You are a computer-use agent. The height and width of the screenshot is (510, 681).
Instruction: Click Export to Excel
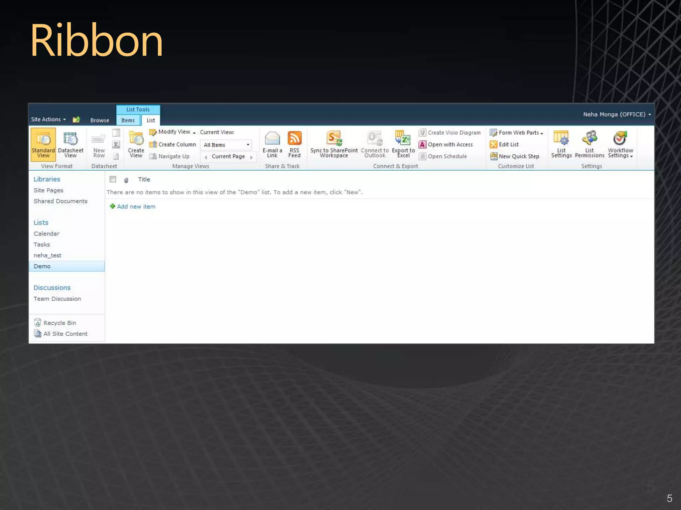point(403,144)
